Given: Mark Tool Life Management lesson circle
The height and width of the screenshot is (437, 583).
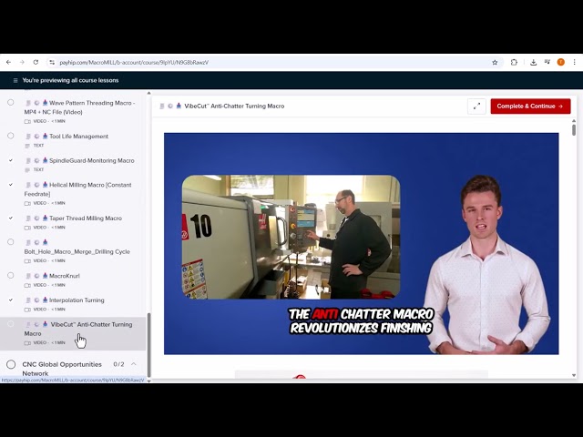Looking at the screenshot, I should point(11,136).
